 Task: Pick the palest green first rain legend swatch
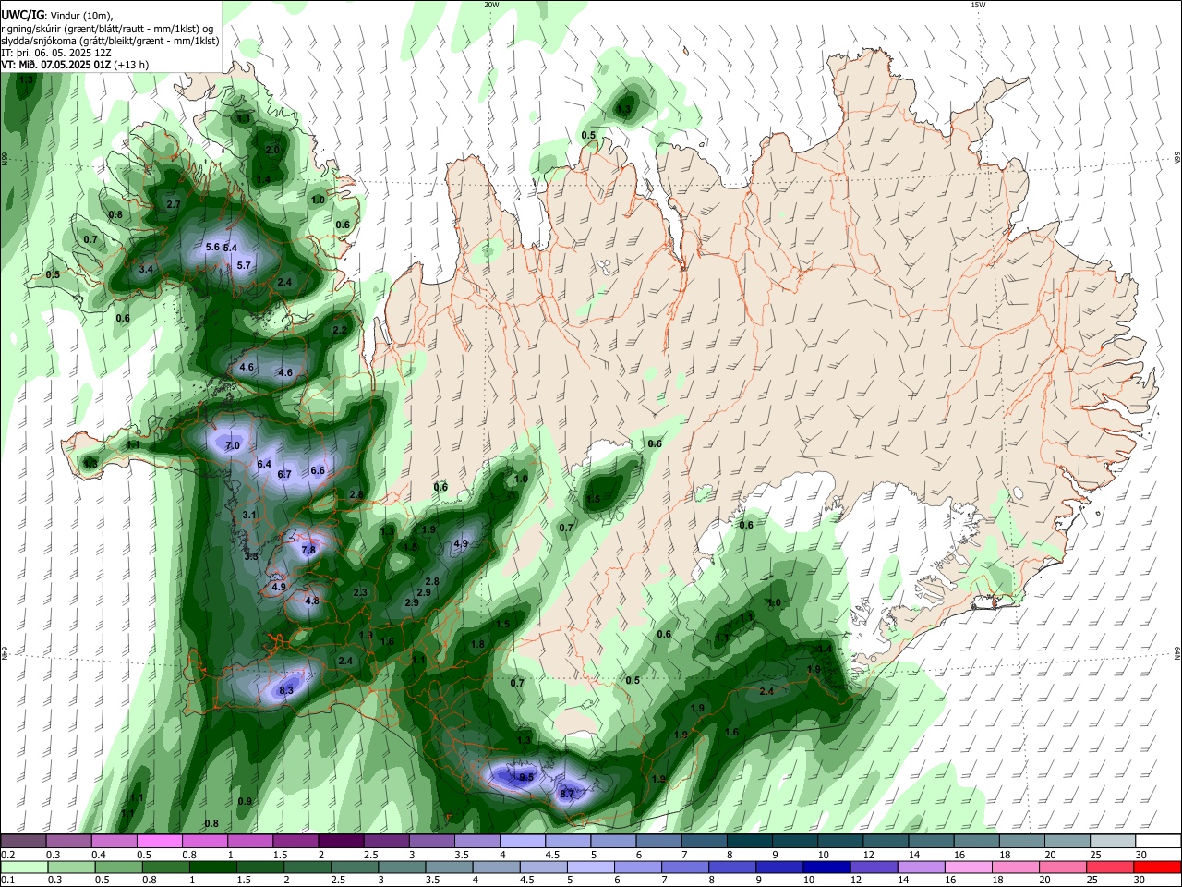24,868
